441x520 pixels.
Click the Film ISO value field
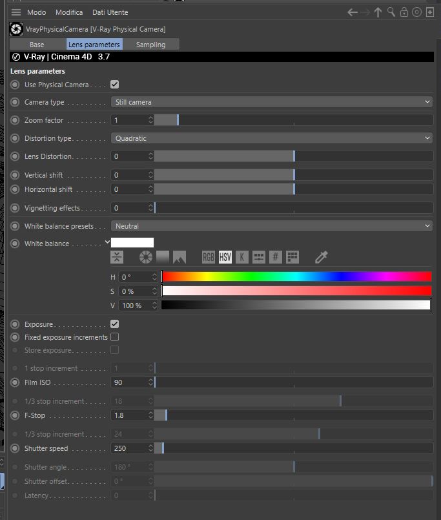[130, 382]
